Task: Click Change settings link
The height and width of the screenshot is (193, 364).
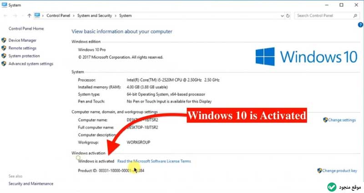Action: pos(342,120)
